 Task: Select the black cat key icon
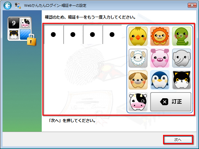pyautogui.click(x=182, y=80)
